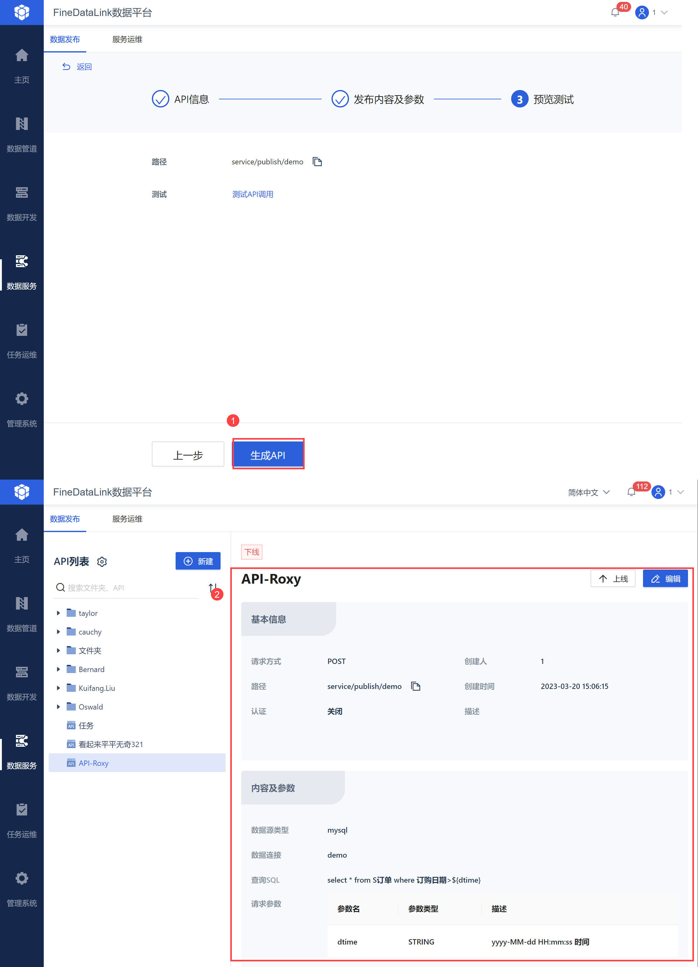698x967 pixels.
Task: Select the 看起来平平无奇321 API item
Action: pos(110,745)
